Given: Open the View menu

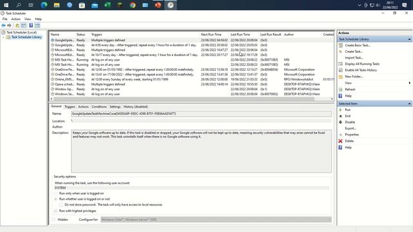Looking at the screenshot, I should pos(28,19).
